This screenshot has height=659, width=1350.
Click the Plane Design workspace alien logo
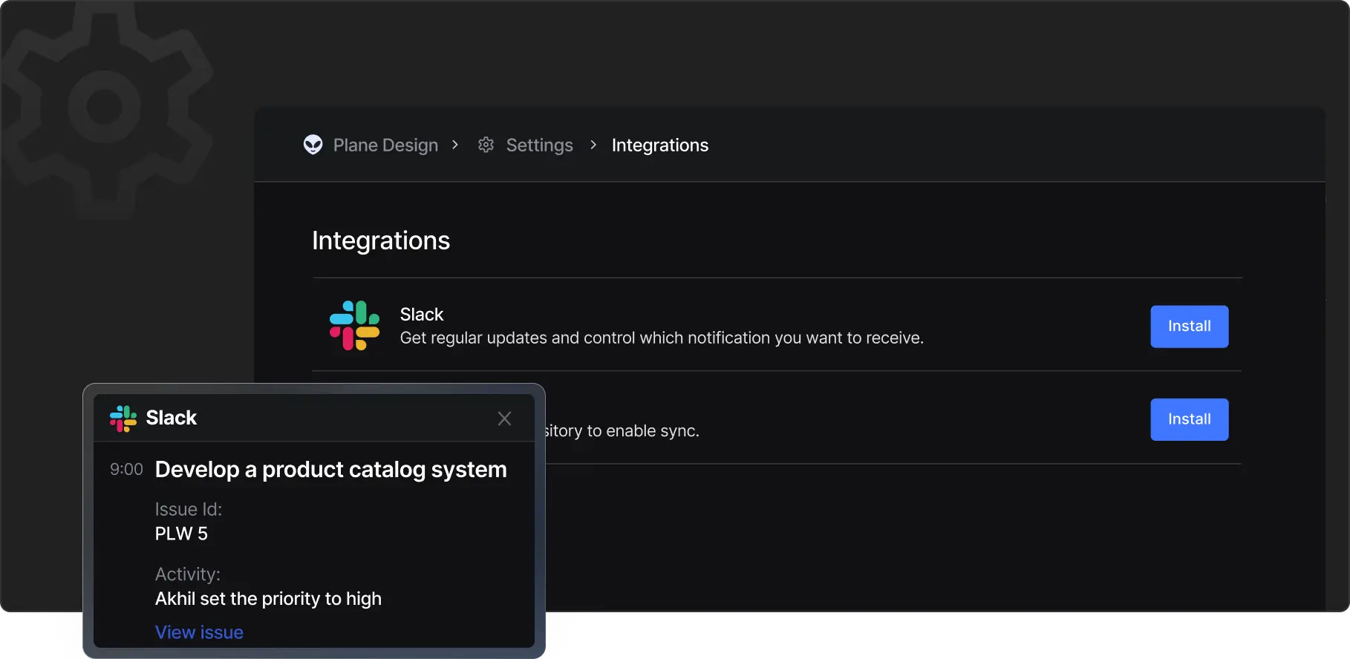coord(313,145)
